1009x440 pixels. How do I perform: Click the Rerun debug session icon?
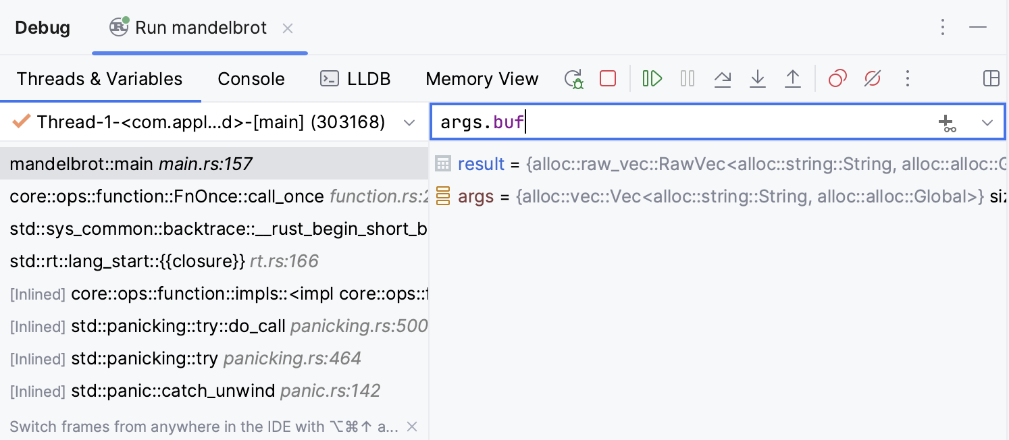pos(574,79)
